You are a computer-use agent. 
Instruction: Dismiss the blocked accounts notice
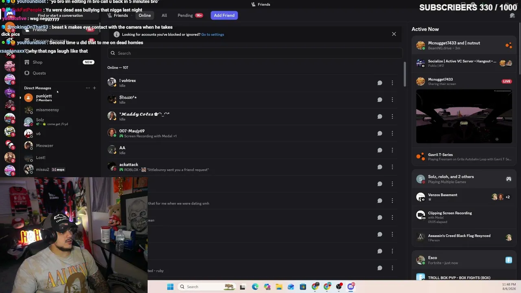point(394,34)
